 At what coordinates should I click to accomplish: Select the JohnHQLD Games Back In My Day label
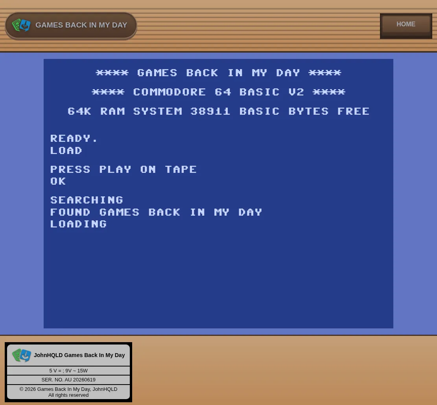coord(79,355)
